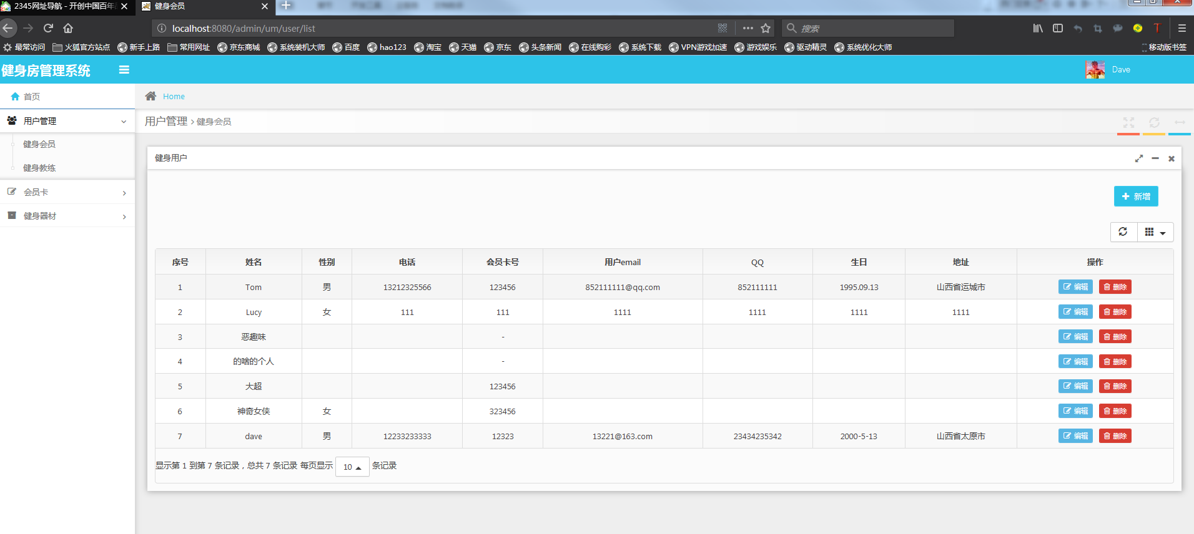Delete the 神奇女侠 row
Screen dimensions: 1194x534
[1115, 411]
